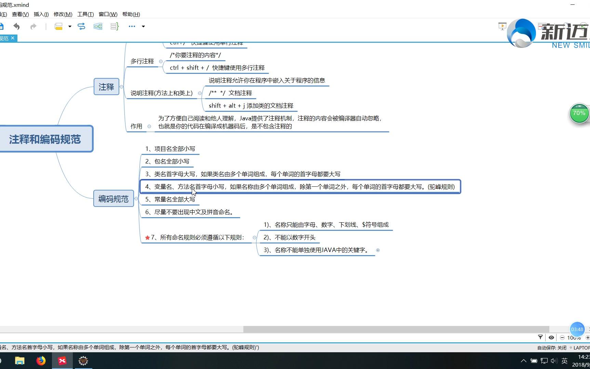This screenshot has height=369, width=590.
Task: Toggle the eye visibility icon in status bar
Action: click(x=551, y=338)
